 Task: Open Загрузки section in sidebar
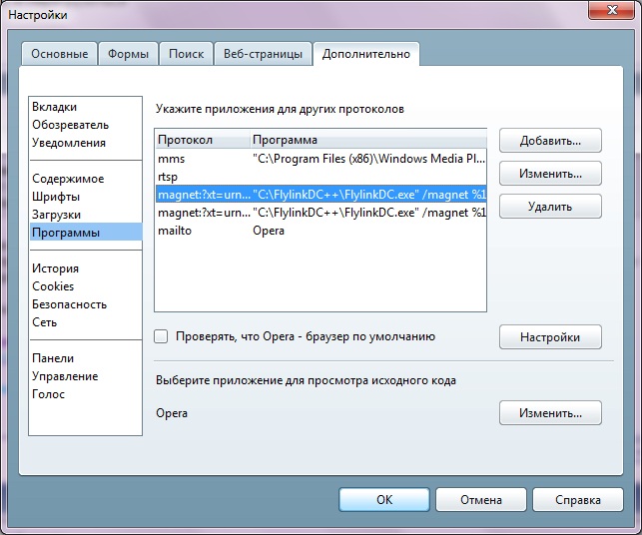tap(56, 215)
